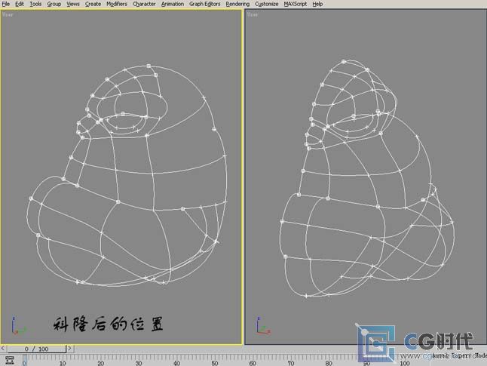Click frame 70 on the timeline ruler
The height and width of the screenshot is (366, 487).
pos(291,363)
